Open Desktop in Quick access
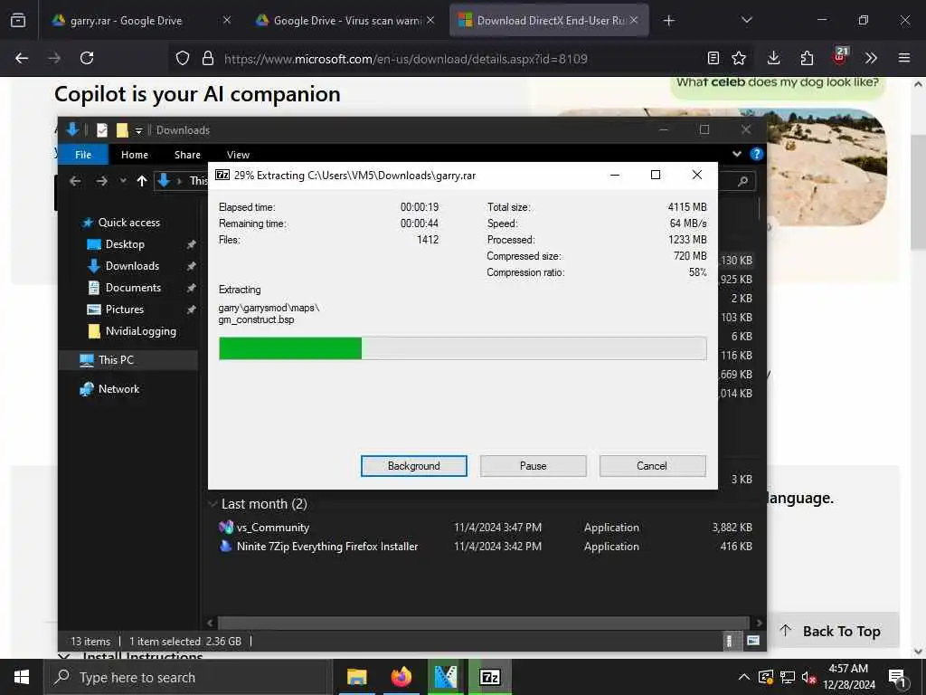This screenshot has height=695, width=926. pos(125,244)
